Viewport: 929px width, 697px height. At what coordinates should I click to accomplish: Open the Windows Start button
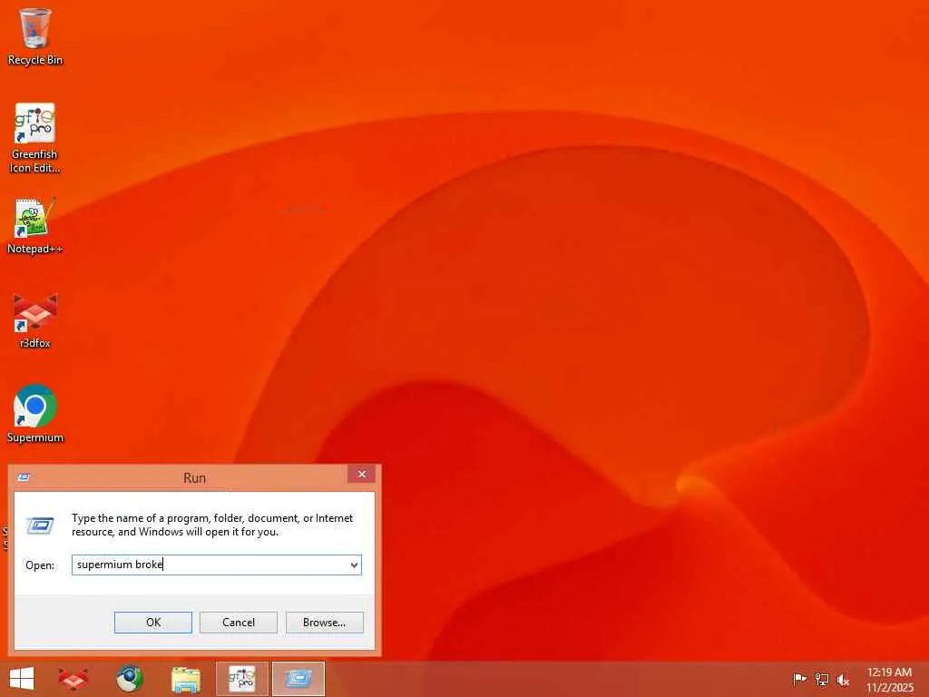coord(22,679)
